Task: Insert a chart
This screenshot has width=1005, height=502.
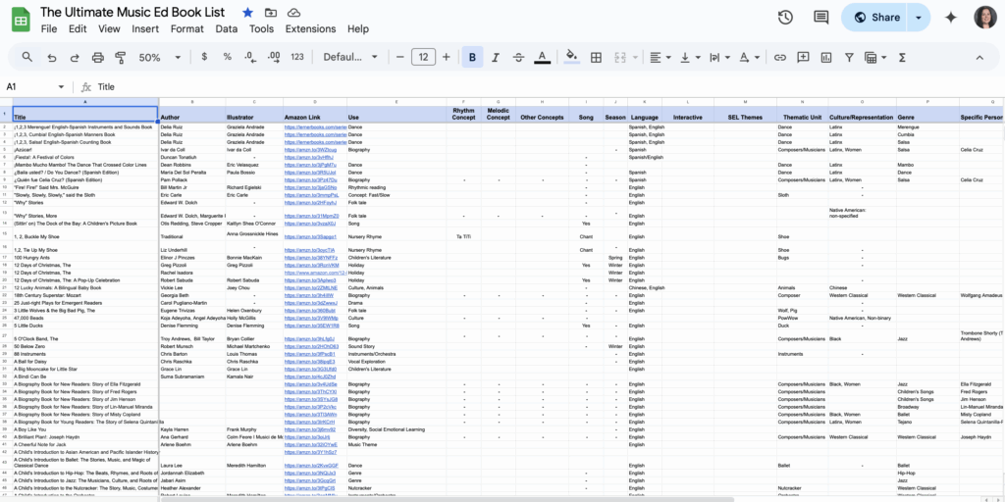Action: tap(825, 57)
